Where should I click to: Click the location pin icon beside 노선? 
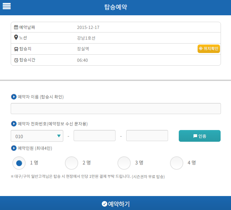coord(16,37)
